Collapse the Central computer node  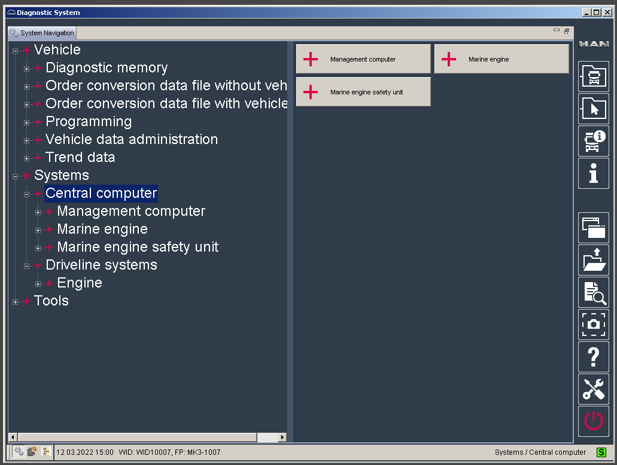pyautogui.click(x=26, y=194)
